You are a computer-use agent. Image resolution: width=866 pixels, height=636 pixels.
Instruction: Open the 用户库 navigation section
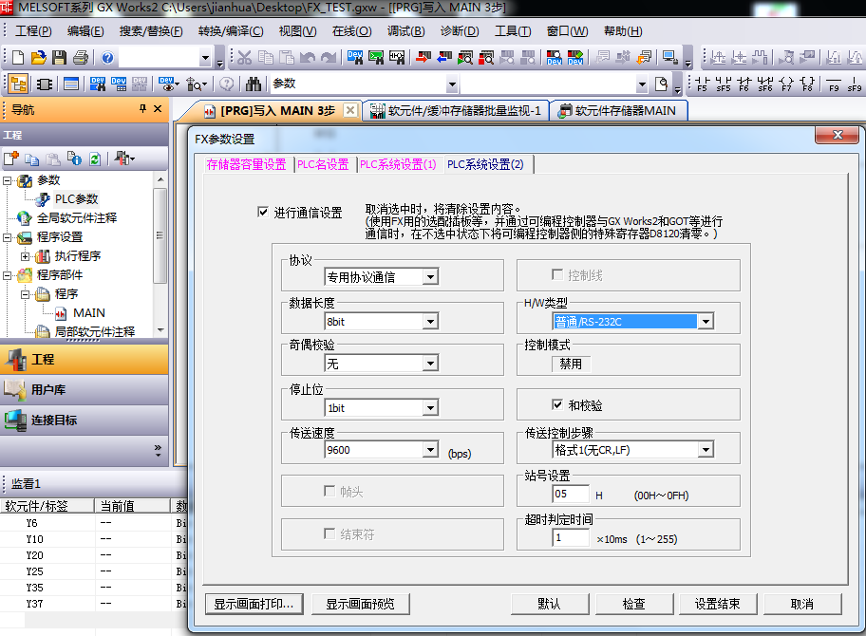(84, 390)
